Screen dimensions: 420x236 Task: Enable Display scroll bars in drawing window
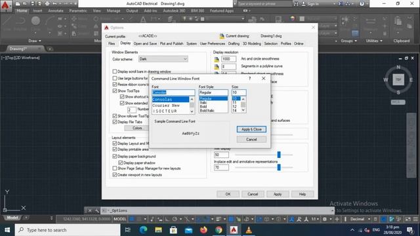tap(115, 71)
